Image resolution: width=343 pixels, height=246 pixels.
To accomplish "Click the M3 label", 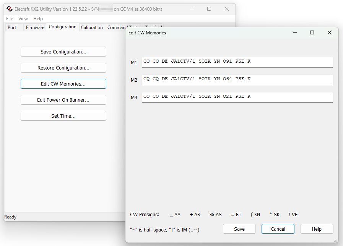I will (x=134, y=97).
